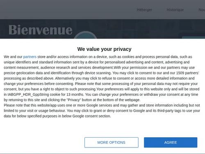The height and width of the screenshot is (154, 205).
Task: Open the Héberger menu item
Action: [144, 10]
